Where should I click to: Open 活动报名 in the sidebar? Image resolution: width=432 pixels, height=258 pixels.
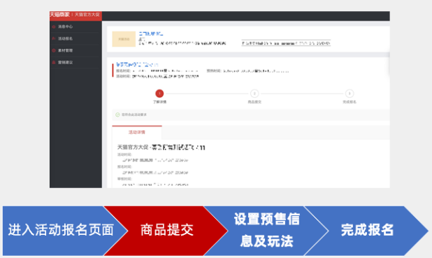pos(65,38)
